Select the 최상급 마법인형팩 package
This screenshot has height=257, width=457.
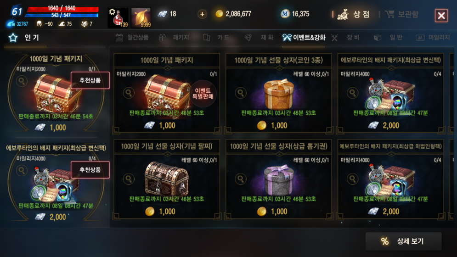click(x=390, y=179)
